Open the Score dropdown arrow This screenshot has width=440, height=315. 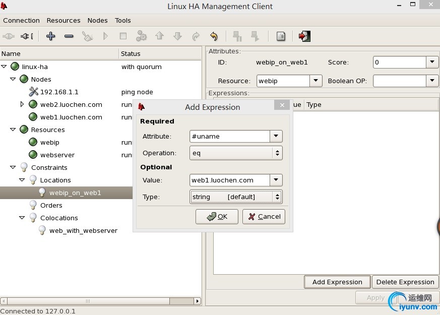point(432,62)
